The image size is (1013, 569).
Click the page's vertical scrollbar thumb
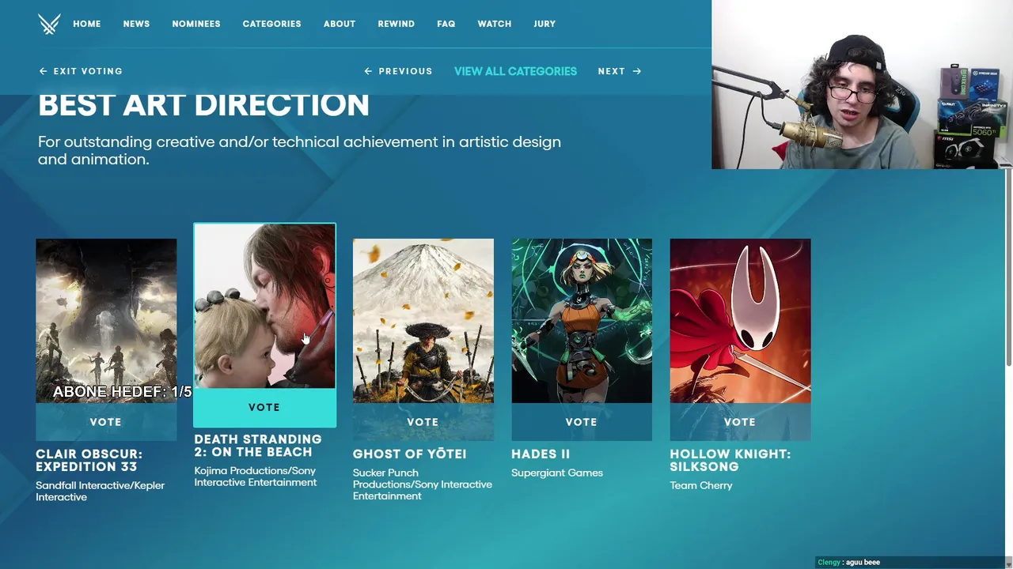[x=1008, y=267]
